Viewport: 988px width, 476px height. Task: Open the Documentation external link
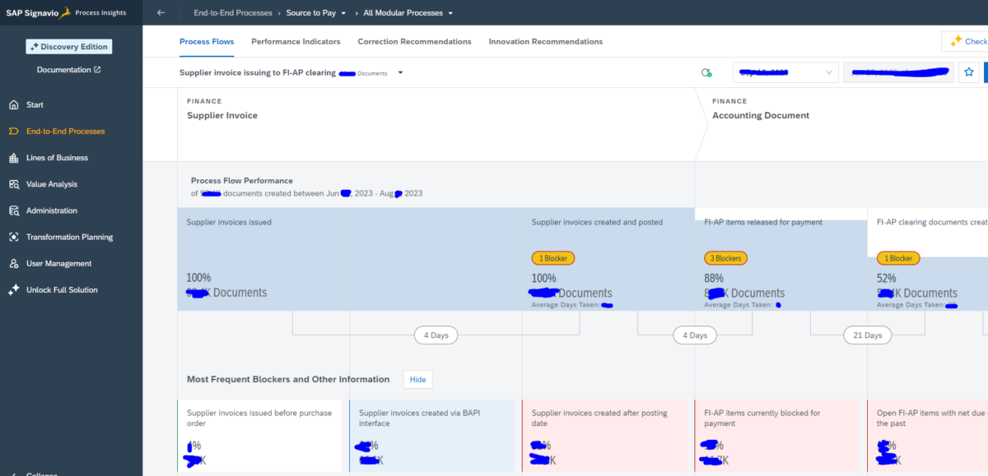[x=68, y=69]
